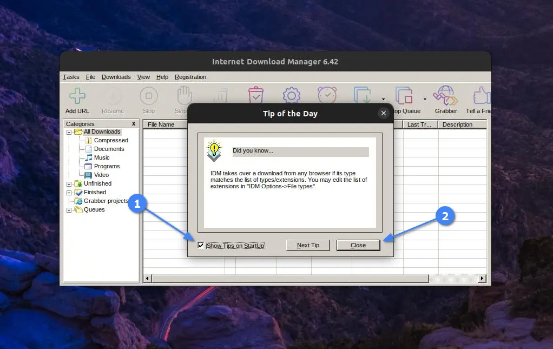Select the Music category

(x=102, y=157)
